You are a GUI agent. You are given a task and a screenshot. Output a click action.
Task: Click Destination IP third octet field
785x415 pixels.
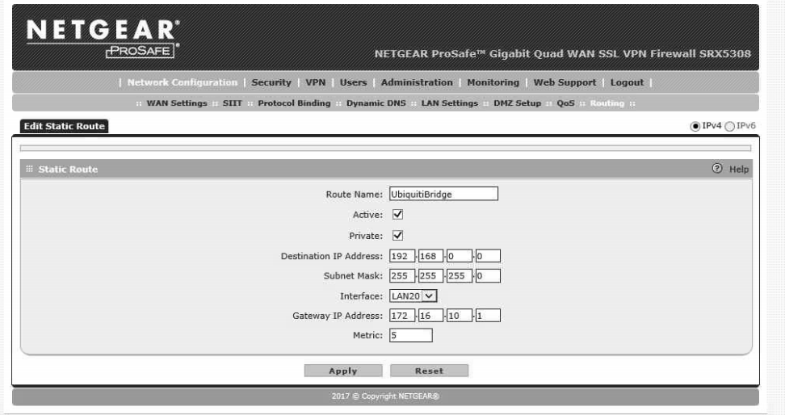(x=459, y=256)
